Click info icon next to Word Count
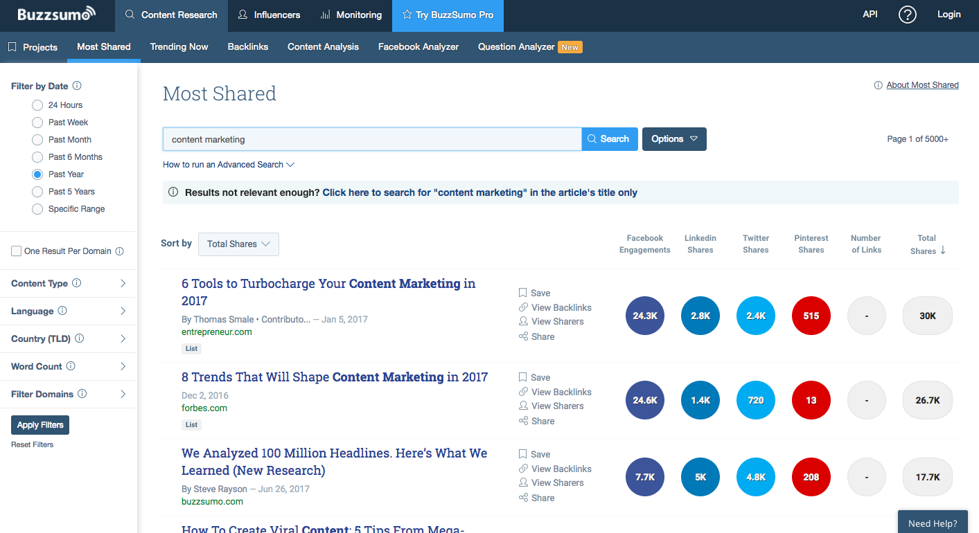The width and height of the screenshot is (979, 533). 70,366
